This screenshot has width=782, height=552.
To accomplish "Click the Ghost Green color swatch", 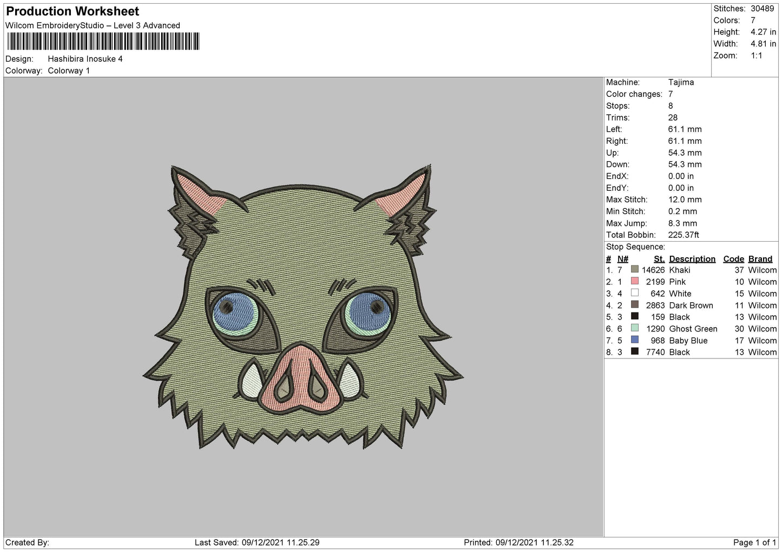I will [634, 328].
